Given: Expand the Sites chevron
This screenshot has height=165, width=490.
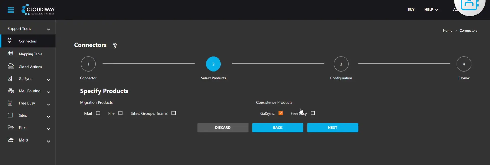Looking at the screenshot, I should click(x=48, y=117).
